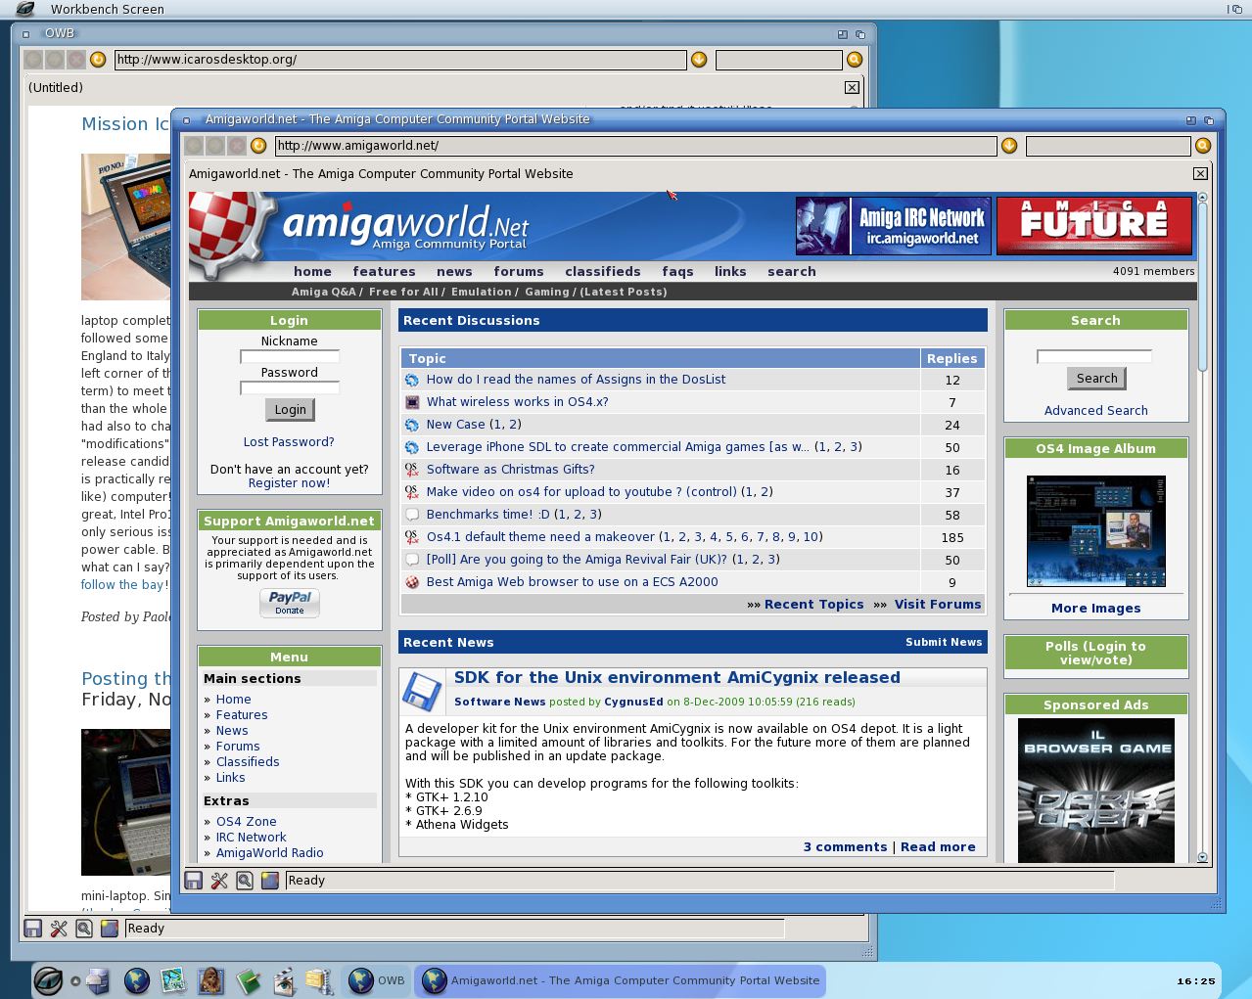The height and width of the screenshot is (999, 1252).
Task: Close the Amigaworld.net tab with its X box
Action: pos(1200,173)
